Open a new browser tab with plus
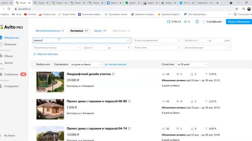Viewport: 252px width, 141px height. point(217,3)
